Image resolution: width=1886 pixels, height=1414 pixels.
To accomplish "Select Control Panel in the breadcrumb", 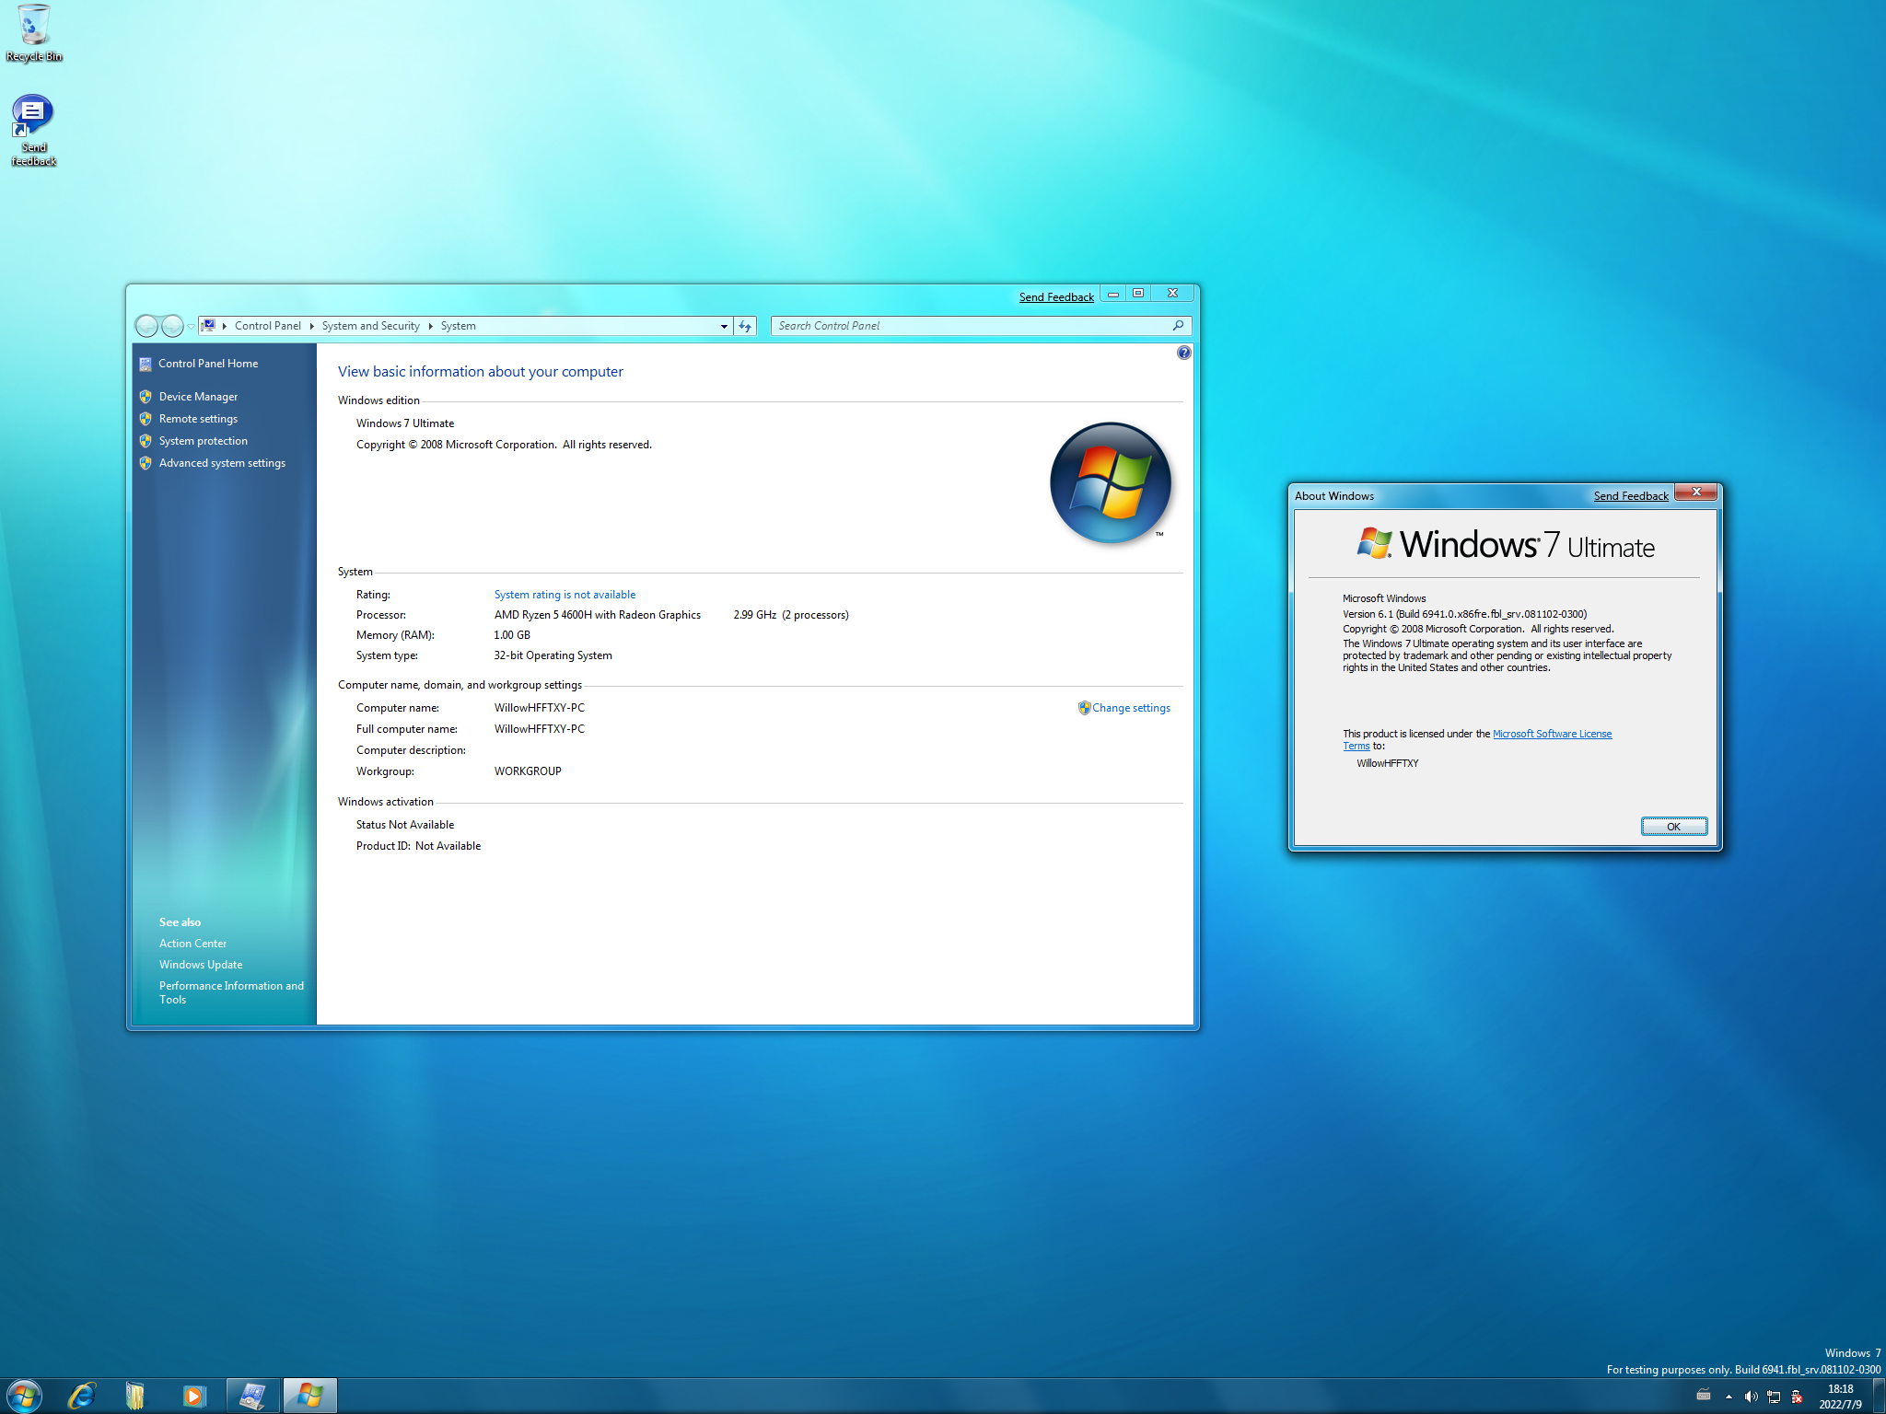I will coord(267,326).
